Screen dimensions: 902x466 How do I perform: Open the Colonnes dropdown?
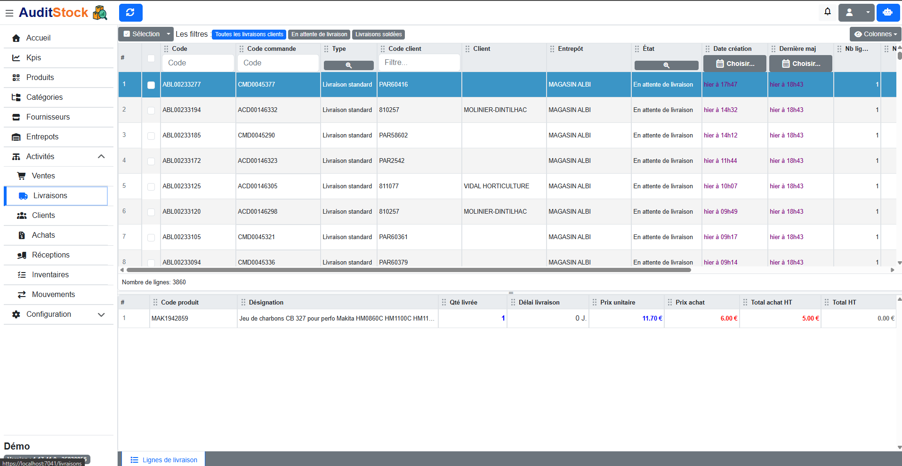(875, 34)
